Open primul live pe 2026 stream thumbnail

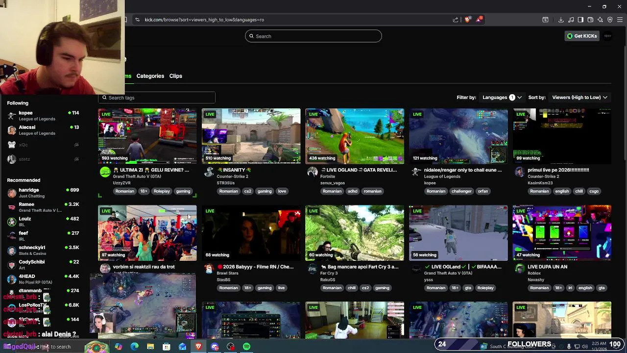pos(562,136)
